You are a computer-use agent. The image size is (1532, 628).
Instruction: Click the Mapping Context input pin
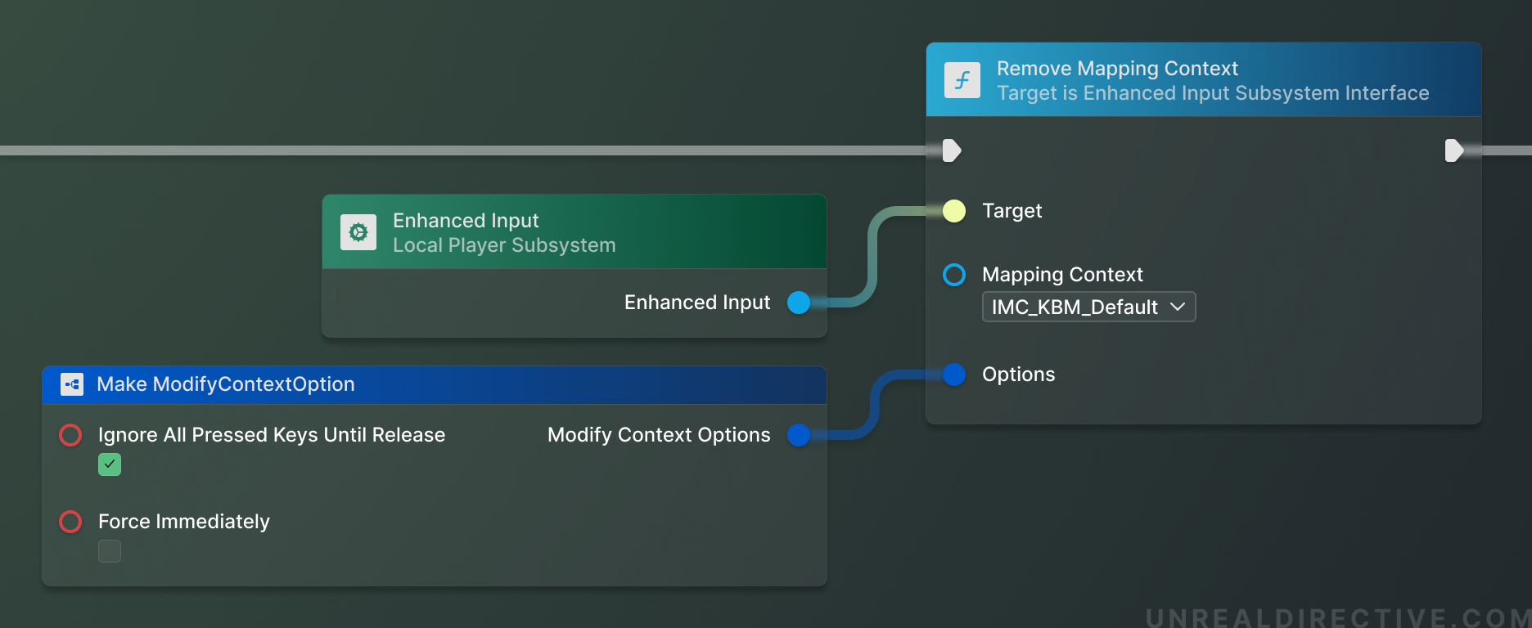pos(954,275)
